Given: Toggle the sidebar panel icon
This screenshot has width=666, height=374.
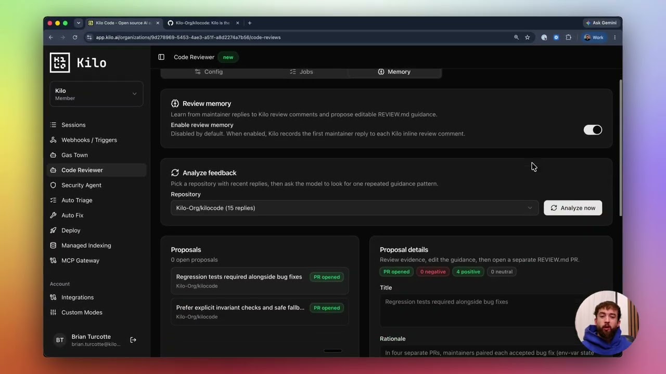Looking at the screenshot, I should click(161, 57).
